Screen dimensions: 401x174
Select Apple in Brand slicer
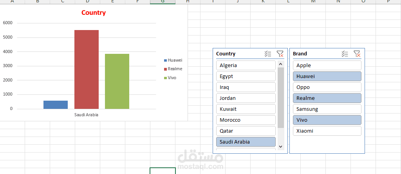(x=327, y=65)
